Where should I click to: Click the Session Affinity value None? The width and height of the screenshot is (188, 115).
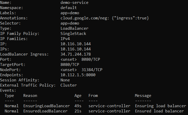click(65, 80)
